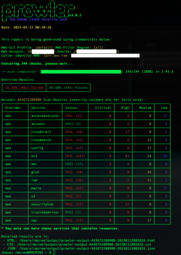Click 'FAIL (1)' status for s3
181x255 pixels.
coord(73,196)
